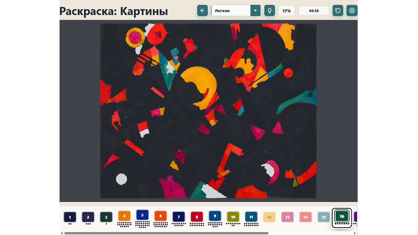The height and width of the screenshot is (235, 418).
Task: Select dark green swatch 3
Action: tap(106, 217)
